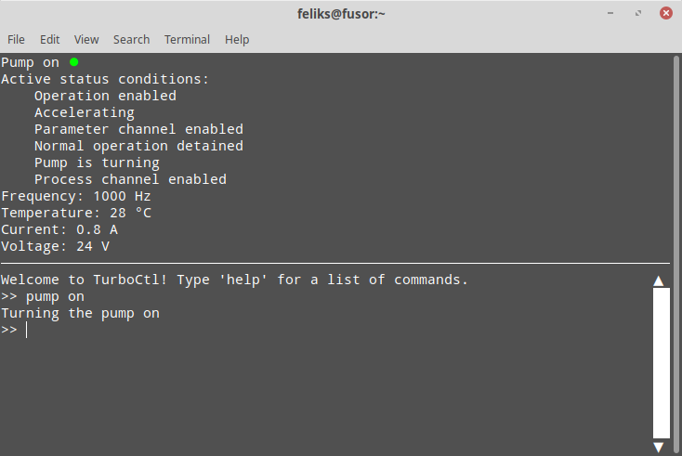
Task: Click the green pump status indicator
Action: (x=74, y=62)
